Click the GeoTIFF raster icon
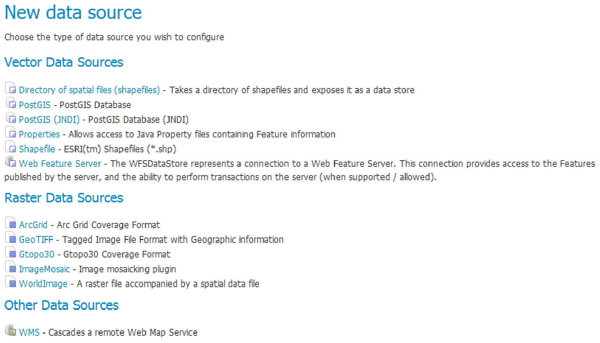Viewport: 600px width, 343px height. pos(11,238)
